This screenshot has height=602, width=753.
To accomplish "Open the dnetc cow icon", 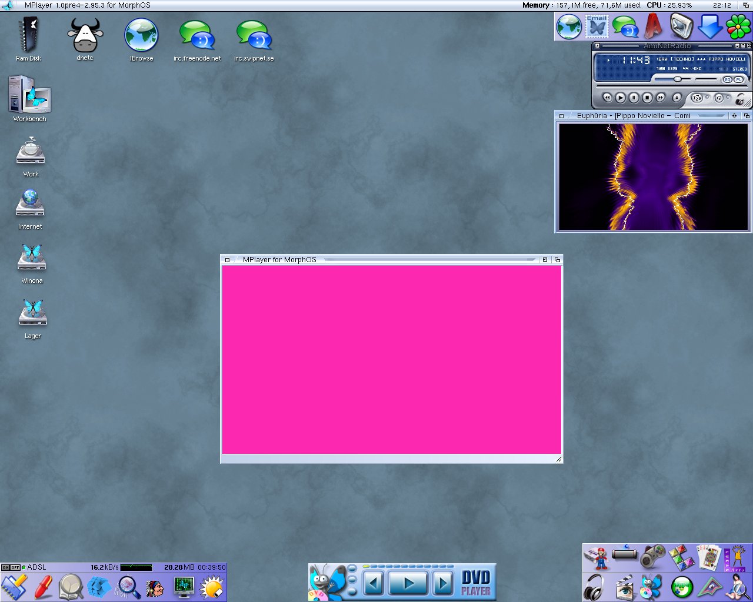I will [85, 39].
